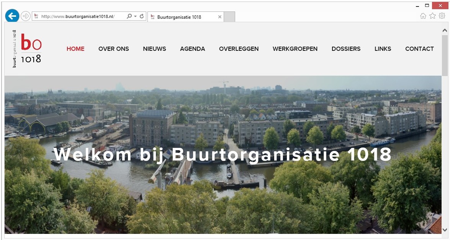Click the CONTACT navigation link
Screen dimensions: 450x240
point(420,49)
